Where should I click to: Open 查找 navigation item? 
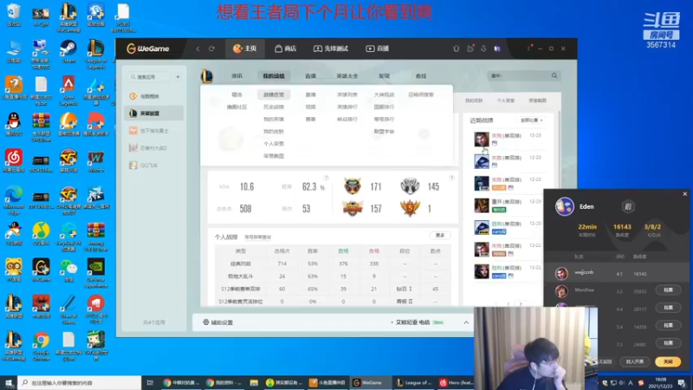click(421, 76)
